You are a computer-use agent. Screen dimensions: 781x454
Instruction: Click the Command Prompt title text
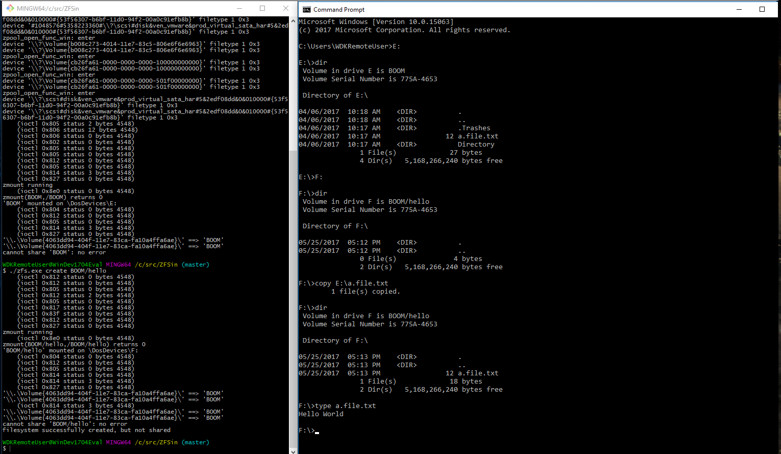tap(339, 10)
